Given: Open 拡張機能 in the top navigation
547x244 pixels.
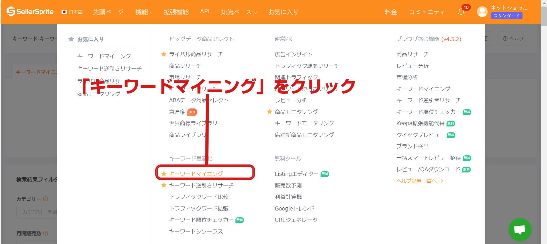Looking at the screenshot, I should (x=176, y=12).
